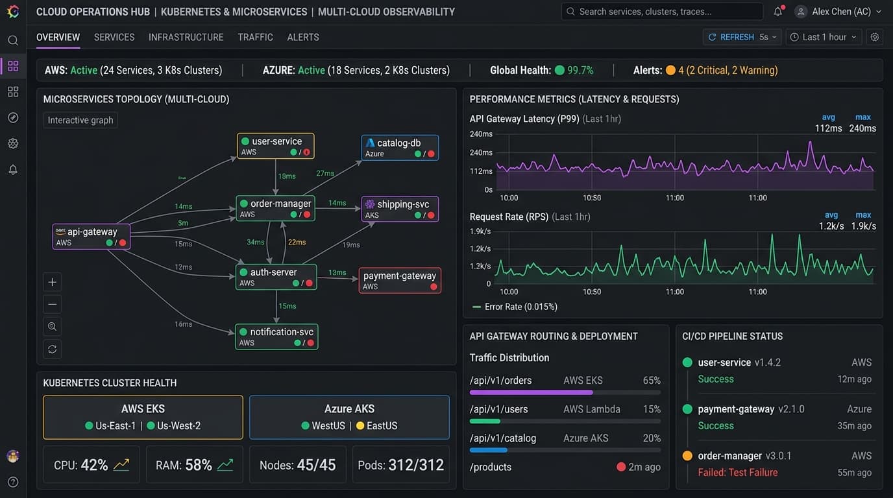Click the Alerts 4 critical warning summary
This screenshot has height=498, width=893.
(x=705, y=70)
